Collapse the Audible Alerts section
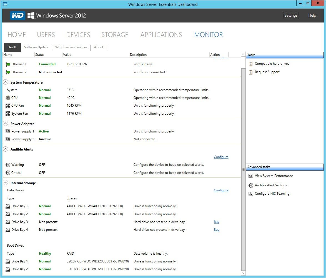 pos(6,149)
